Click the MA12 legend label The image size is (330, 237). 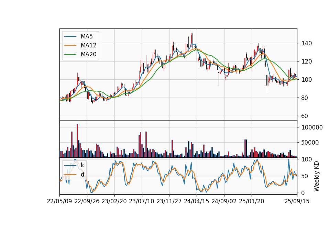coord(88,45)
